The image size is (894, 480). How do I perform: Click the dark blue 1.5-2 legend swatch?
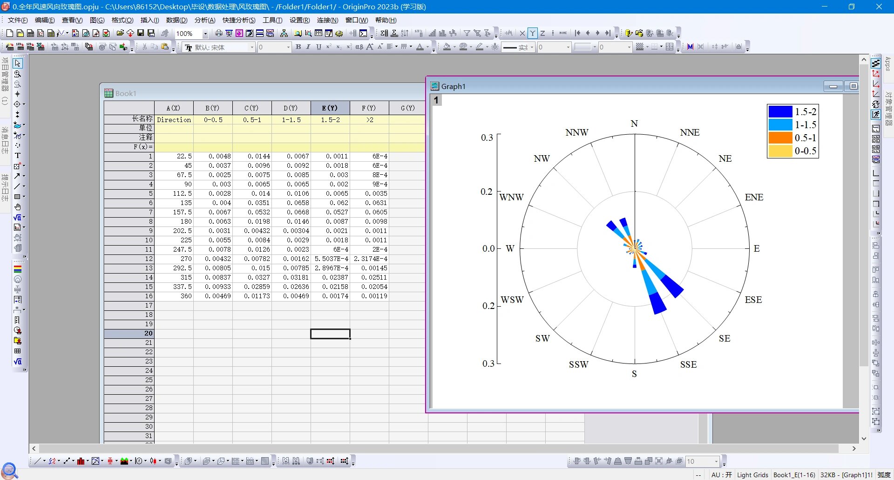tap(780, 112)
